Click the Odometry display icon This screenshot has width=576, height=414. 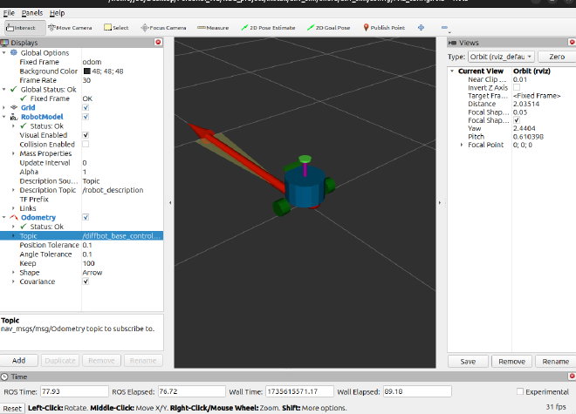pos(14,217)
